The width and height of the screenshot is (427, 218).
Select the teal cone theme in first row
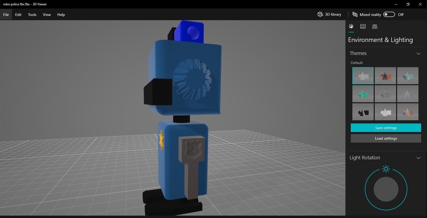pyautogui.click(x=408, y=76)
